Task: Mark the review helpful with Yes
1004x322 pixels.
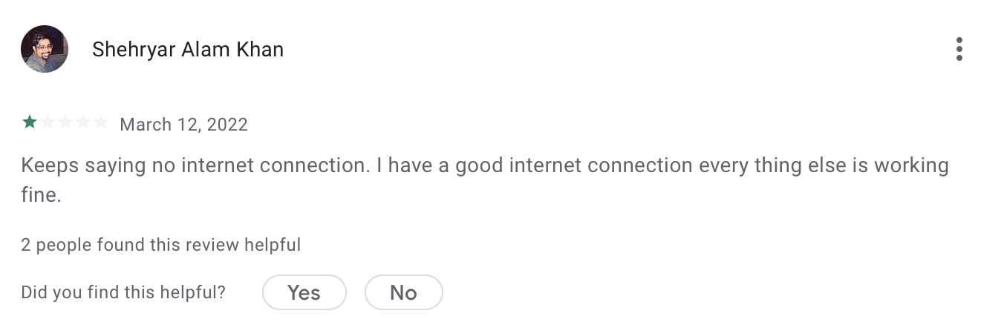Action: [304, 292]
